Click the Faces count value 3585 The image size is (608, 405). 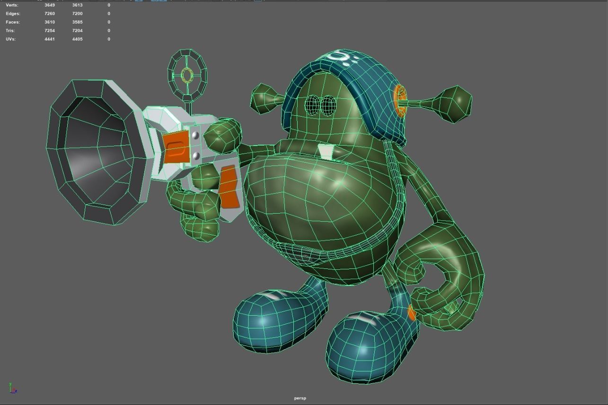pyautogui.click(x=77, y=22)
